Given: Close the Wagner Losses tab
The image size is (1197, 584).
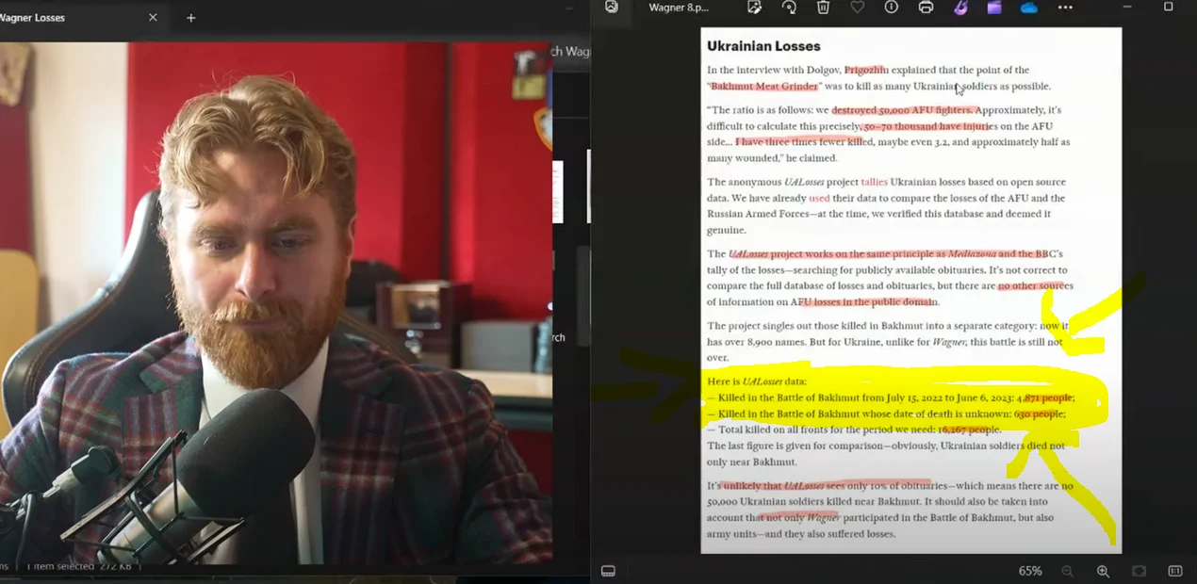Looking at the screenshot, I should pyautogui.click(x=153, y=18).
